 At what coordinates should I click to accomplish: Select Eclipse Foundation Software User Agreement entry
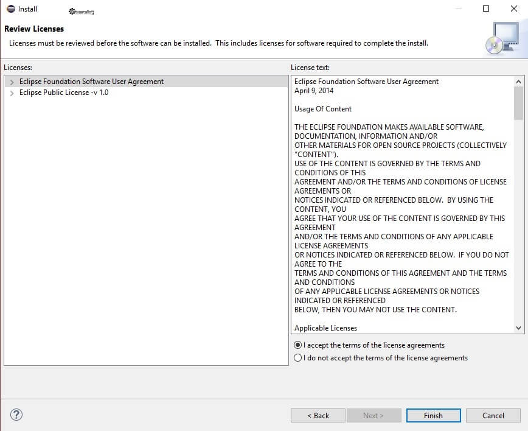pos(91,82)
